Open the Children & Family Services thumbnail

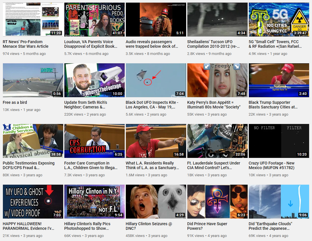click(x=33, y=141)
